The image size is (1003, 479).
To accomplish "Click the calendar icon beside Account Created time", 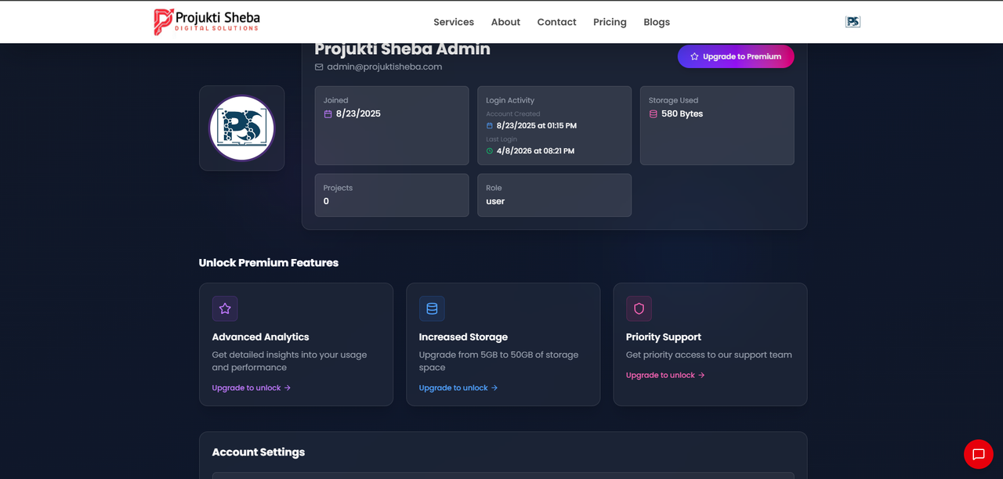I will pyautogui.click(x=490, y=126).
